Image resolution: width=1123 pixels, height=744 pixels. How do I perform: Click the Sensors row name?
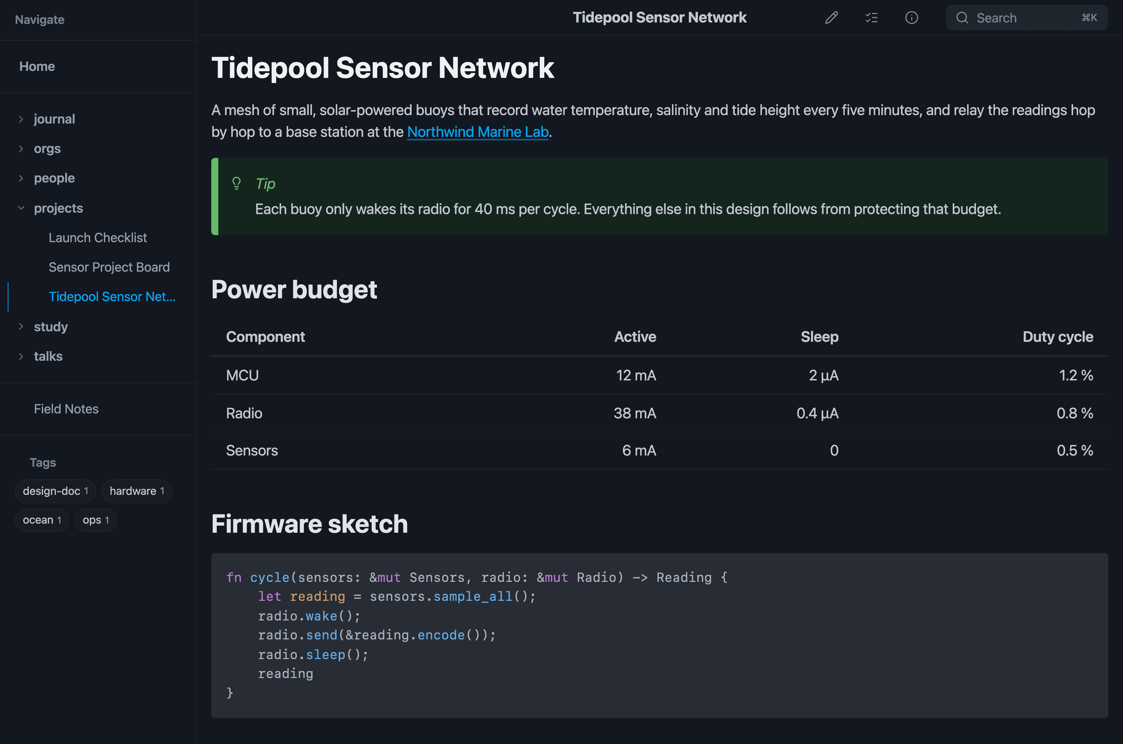point(252,450)
